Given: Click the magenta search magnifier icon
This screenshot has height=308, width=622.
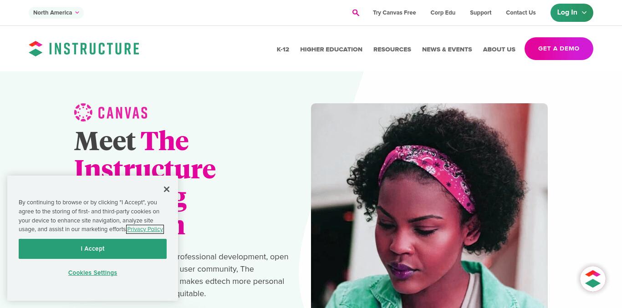Looking at the screenshot, I should (x=356, y=13).
